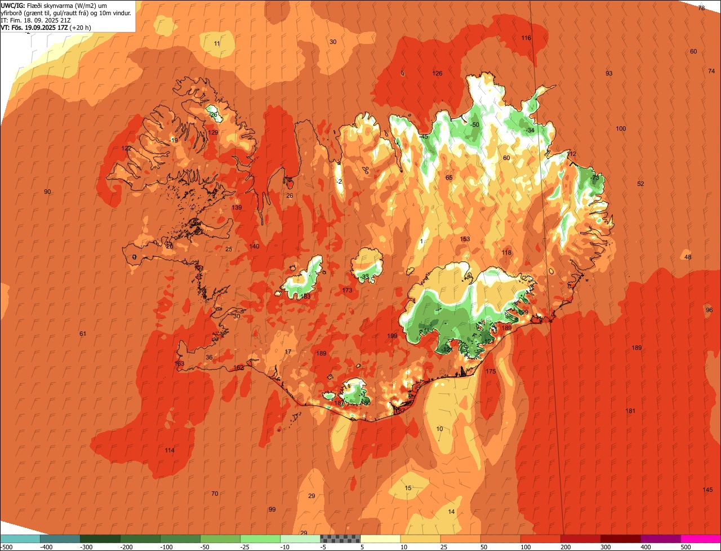
Task: Click the light teal -500 legend swatch
Action: point(20,539)
